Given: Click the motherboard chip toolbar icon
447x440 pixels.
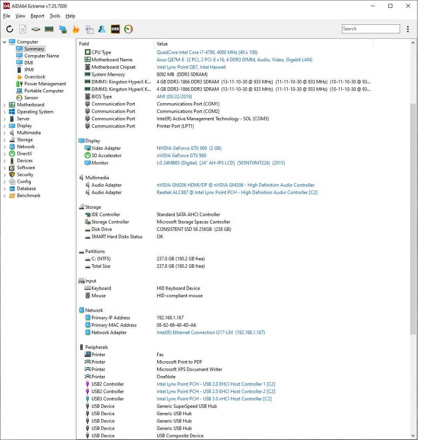Looking at the screenshot, I should [x=36, y=29].
